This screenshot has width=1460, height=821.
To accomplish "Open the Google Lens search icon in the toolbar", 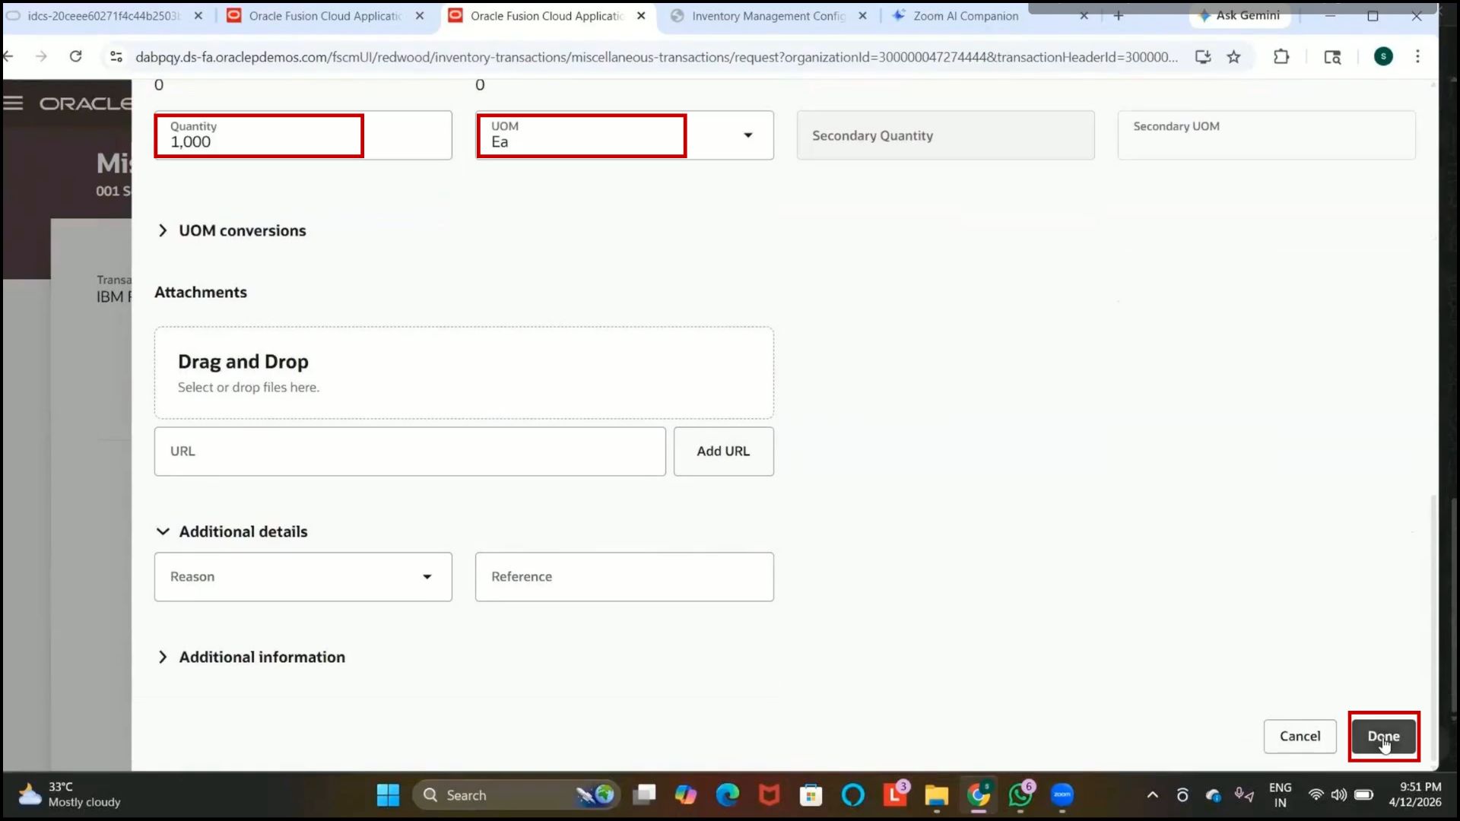I will coord(1332,57).
